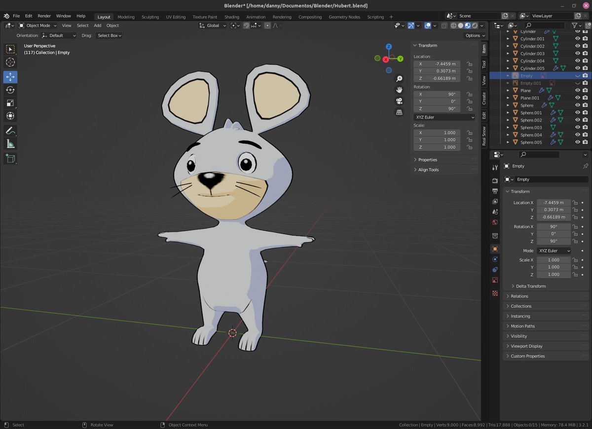Switch to orthographic/perspective grid view icon
This screenshot has width=592, height=429.
399,112
